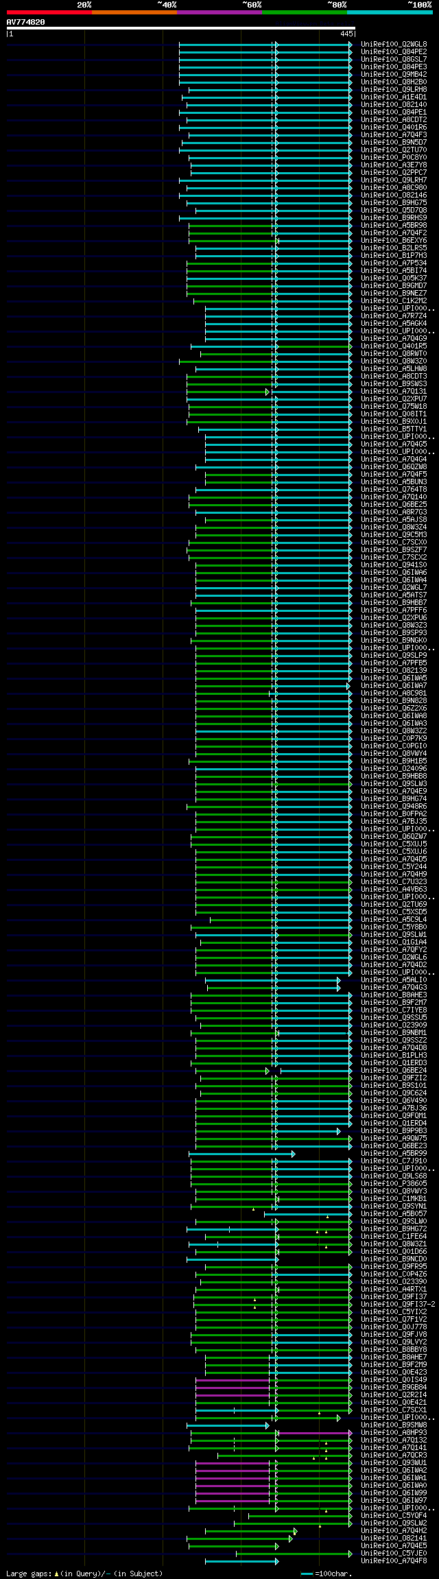
Task: Select the UniRef100_B9NCD0 label
Action: tap(394, 1259)
